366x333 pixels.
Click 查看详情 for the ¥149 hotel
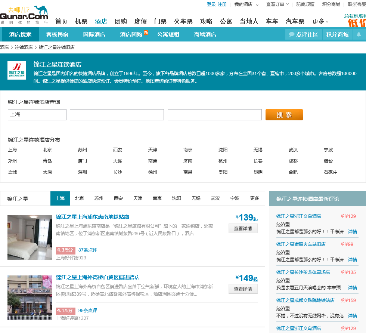coord(243,289)
